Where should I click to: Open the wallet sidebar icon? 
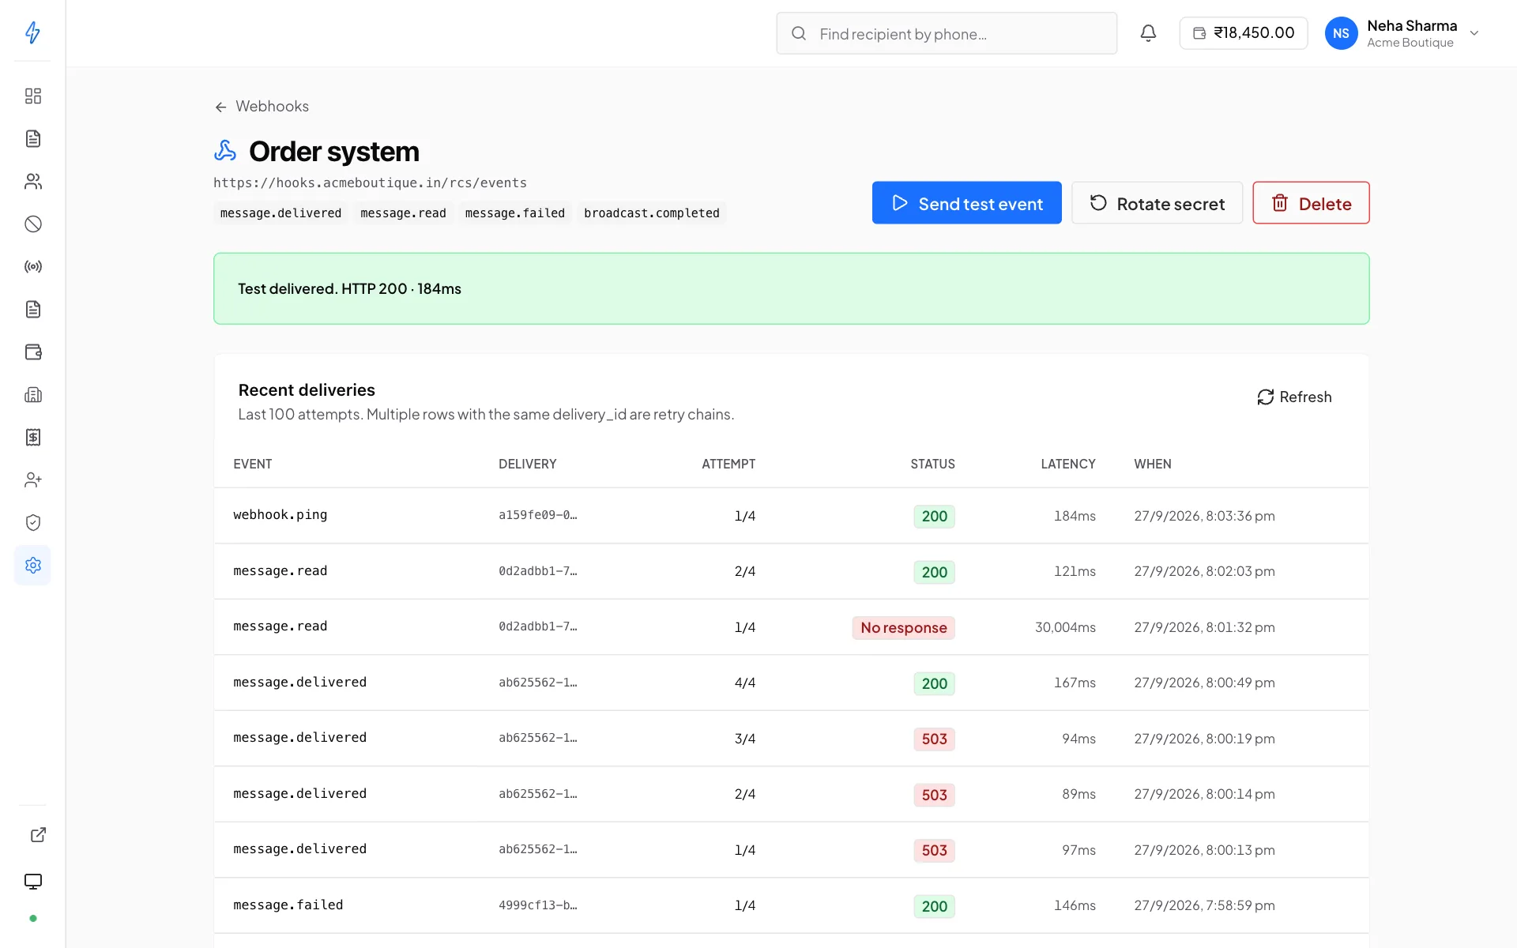[32, 352]
